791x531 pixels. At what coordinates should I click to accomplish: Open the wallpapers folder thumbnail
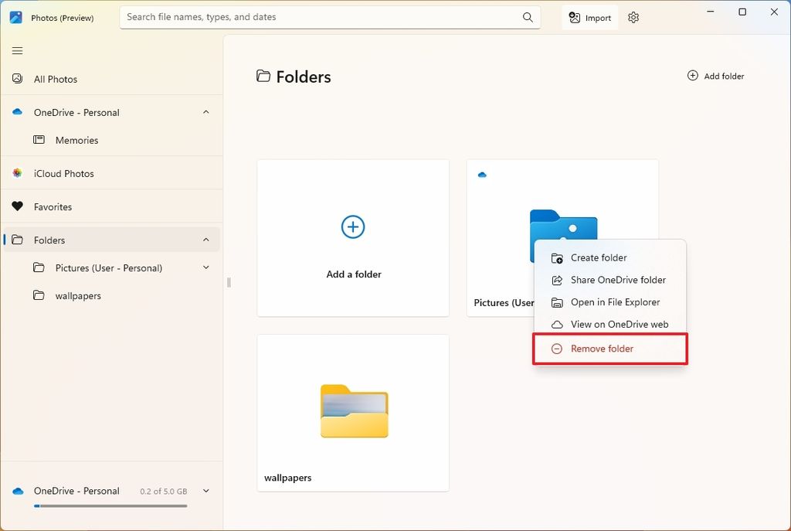click(x=354, y=411)
